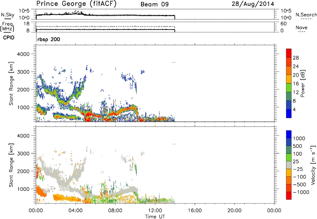Viewport: 317px width, 219px height.
Task: Click the '12:00' time axis label
Action: pos(155,211)
